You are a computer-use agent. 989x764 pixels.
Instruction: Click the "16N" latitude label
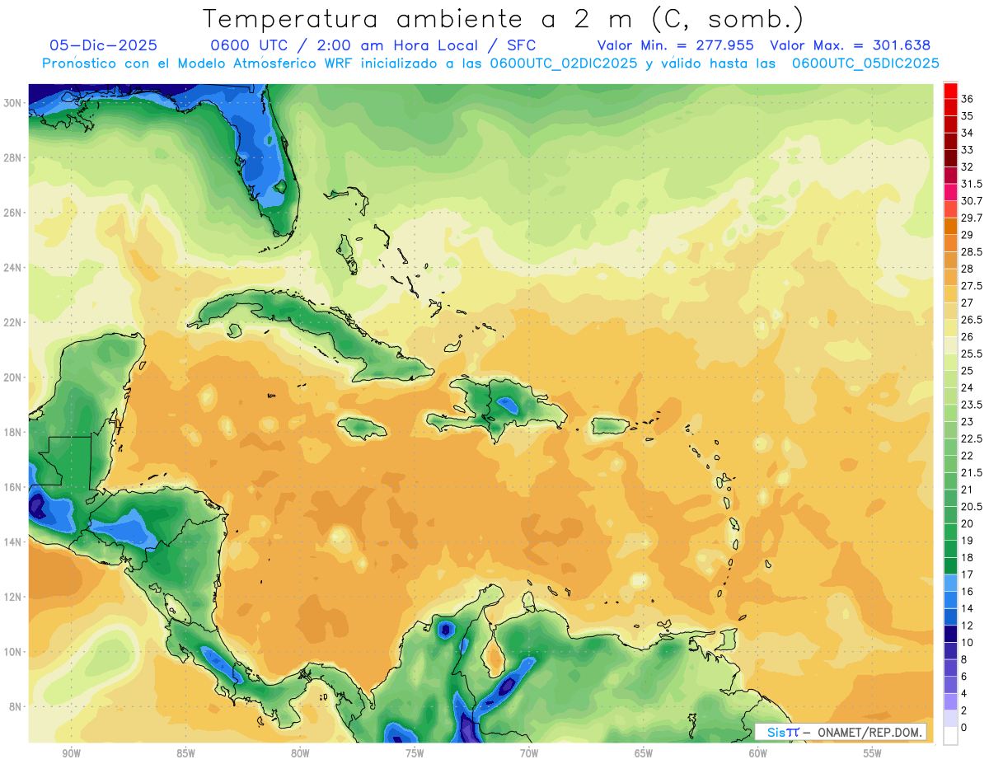click(x=12, y=487)
